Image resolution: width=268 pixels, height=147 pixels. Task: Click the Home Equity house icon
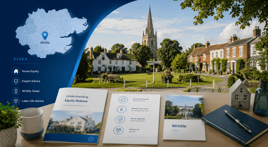point(16,71)
